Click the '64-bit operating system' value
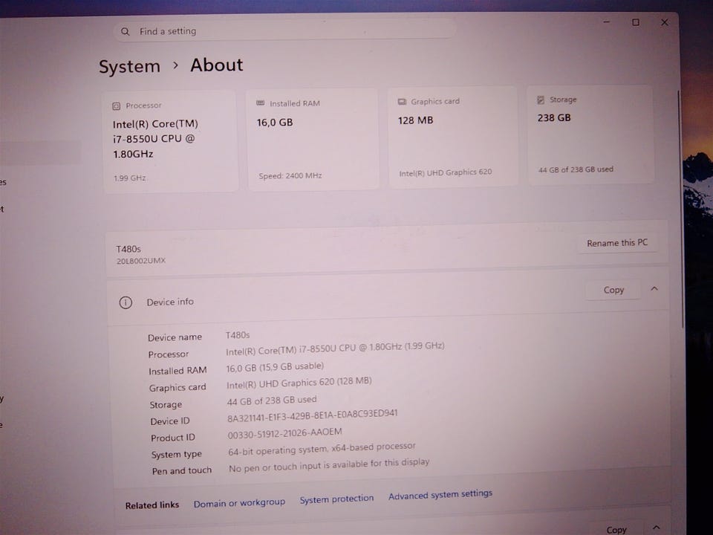The image size is (713, 535). [x=322, y=449]
